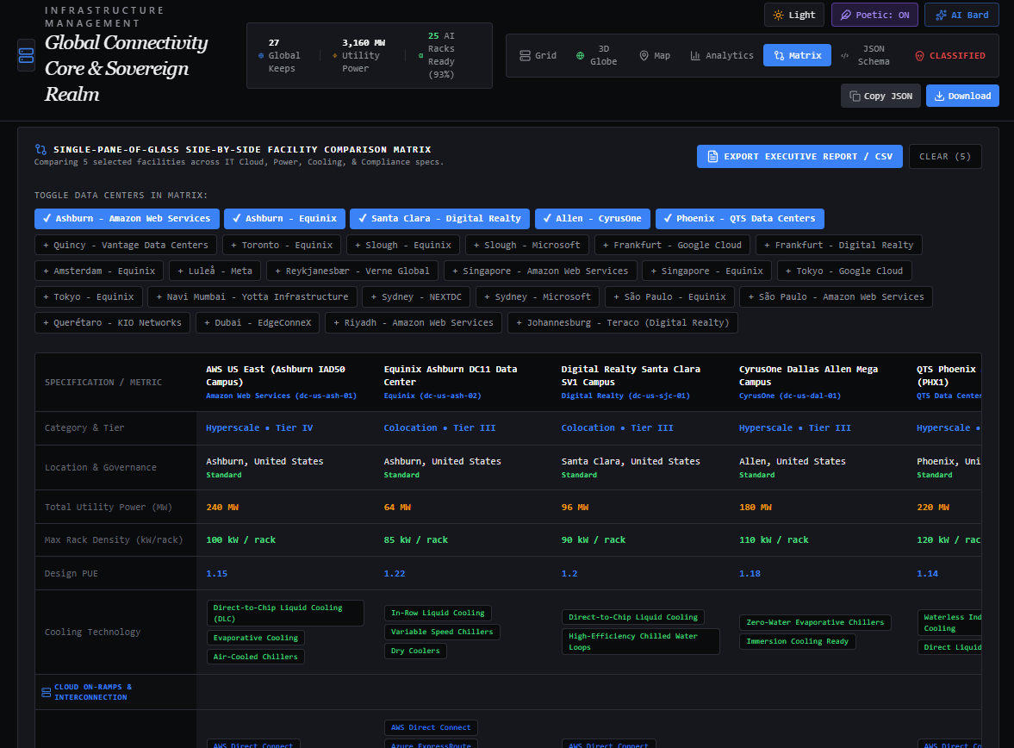Image resolution: width=1014 pixels, height=748 pixels.
Task: Add Tokyo - Equinix to matrix
Action: click(89, 297)
